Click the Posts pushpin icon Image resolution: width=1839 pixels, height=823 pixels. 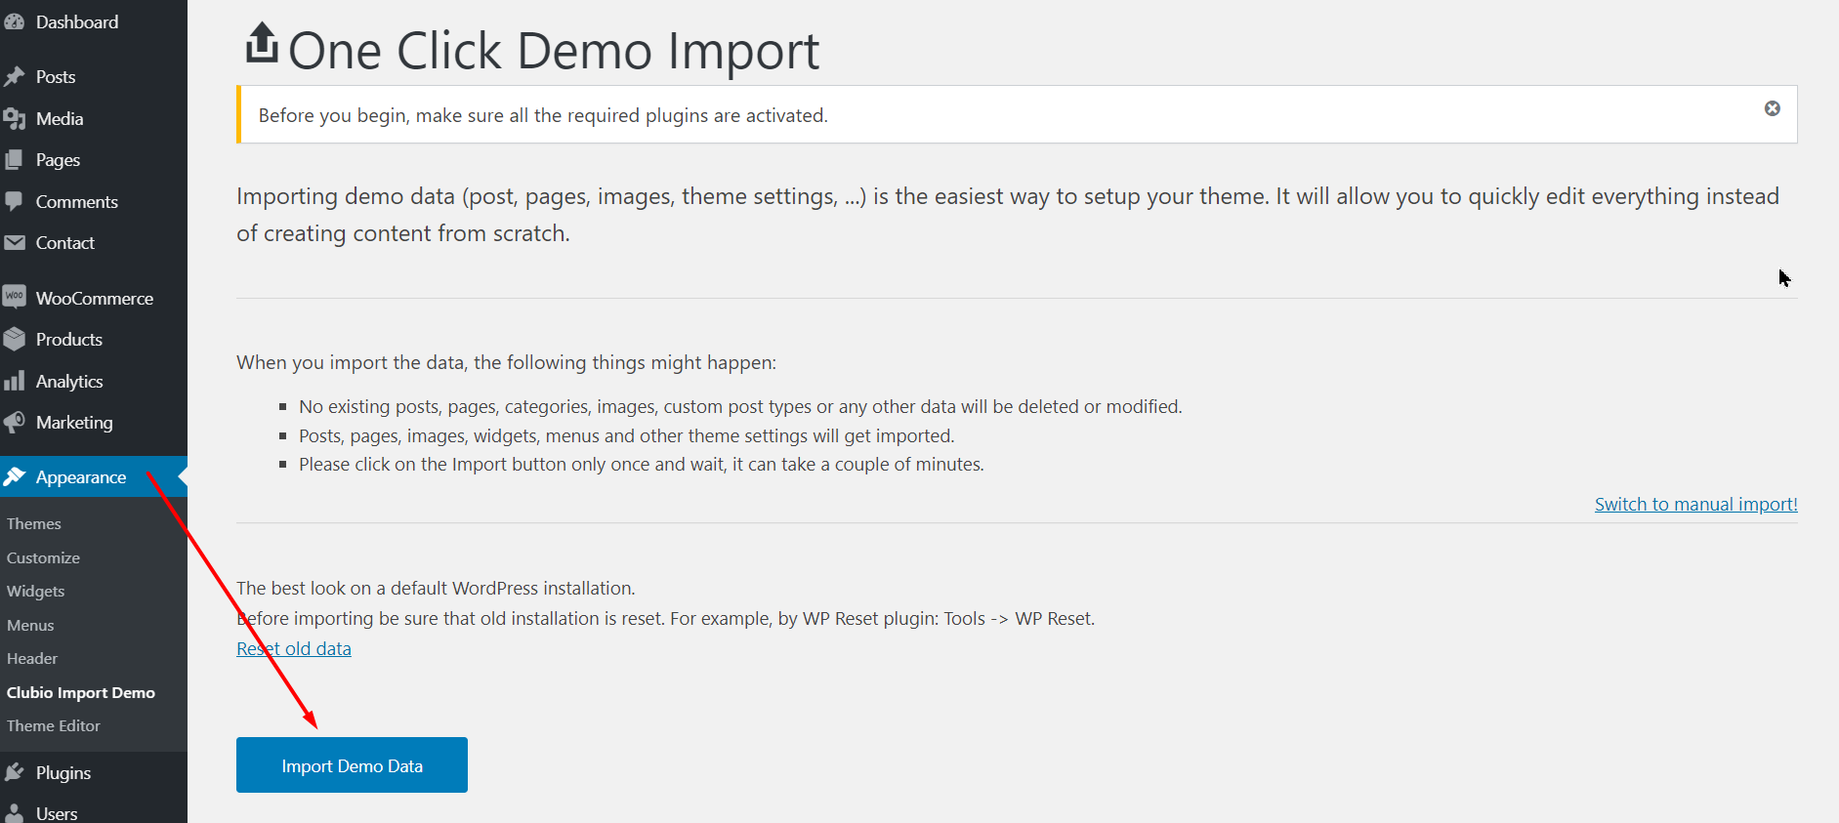click(x=15, y=76)
